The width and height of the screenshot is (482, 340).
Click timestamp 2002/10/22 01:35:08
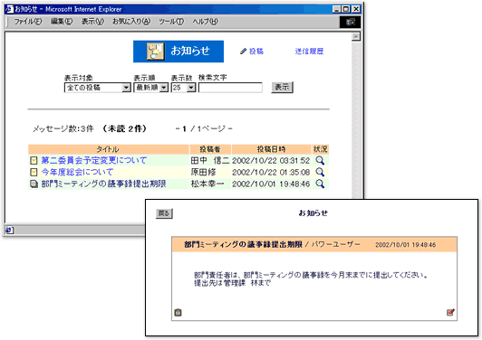coord(271,172)
